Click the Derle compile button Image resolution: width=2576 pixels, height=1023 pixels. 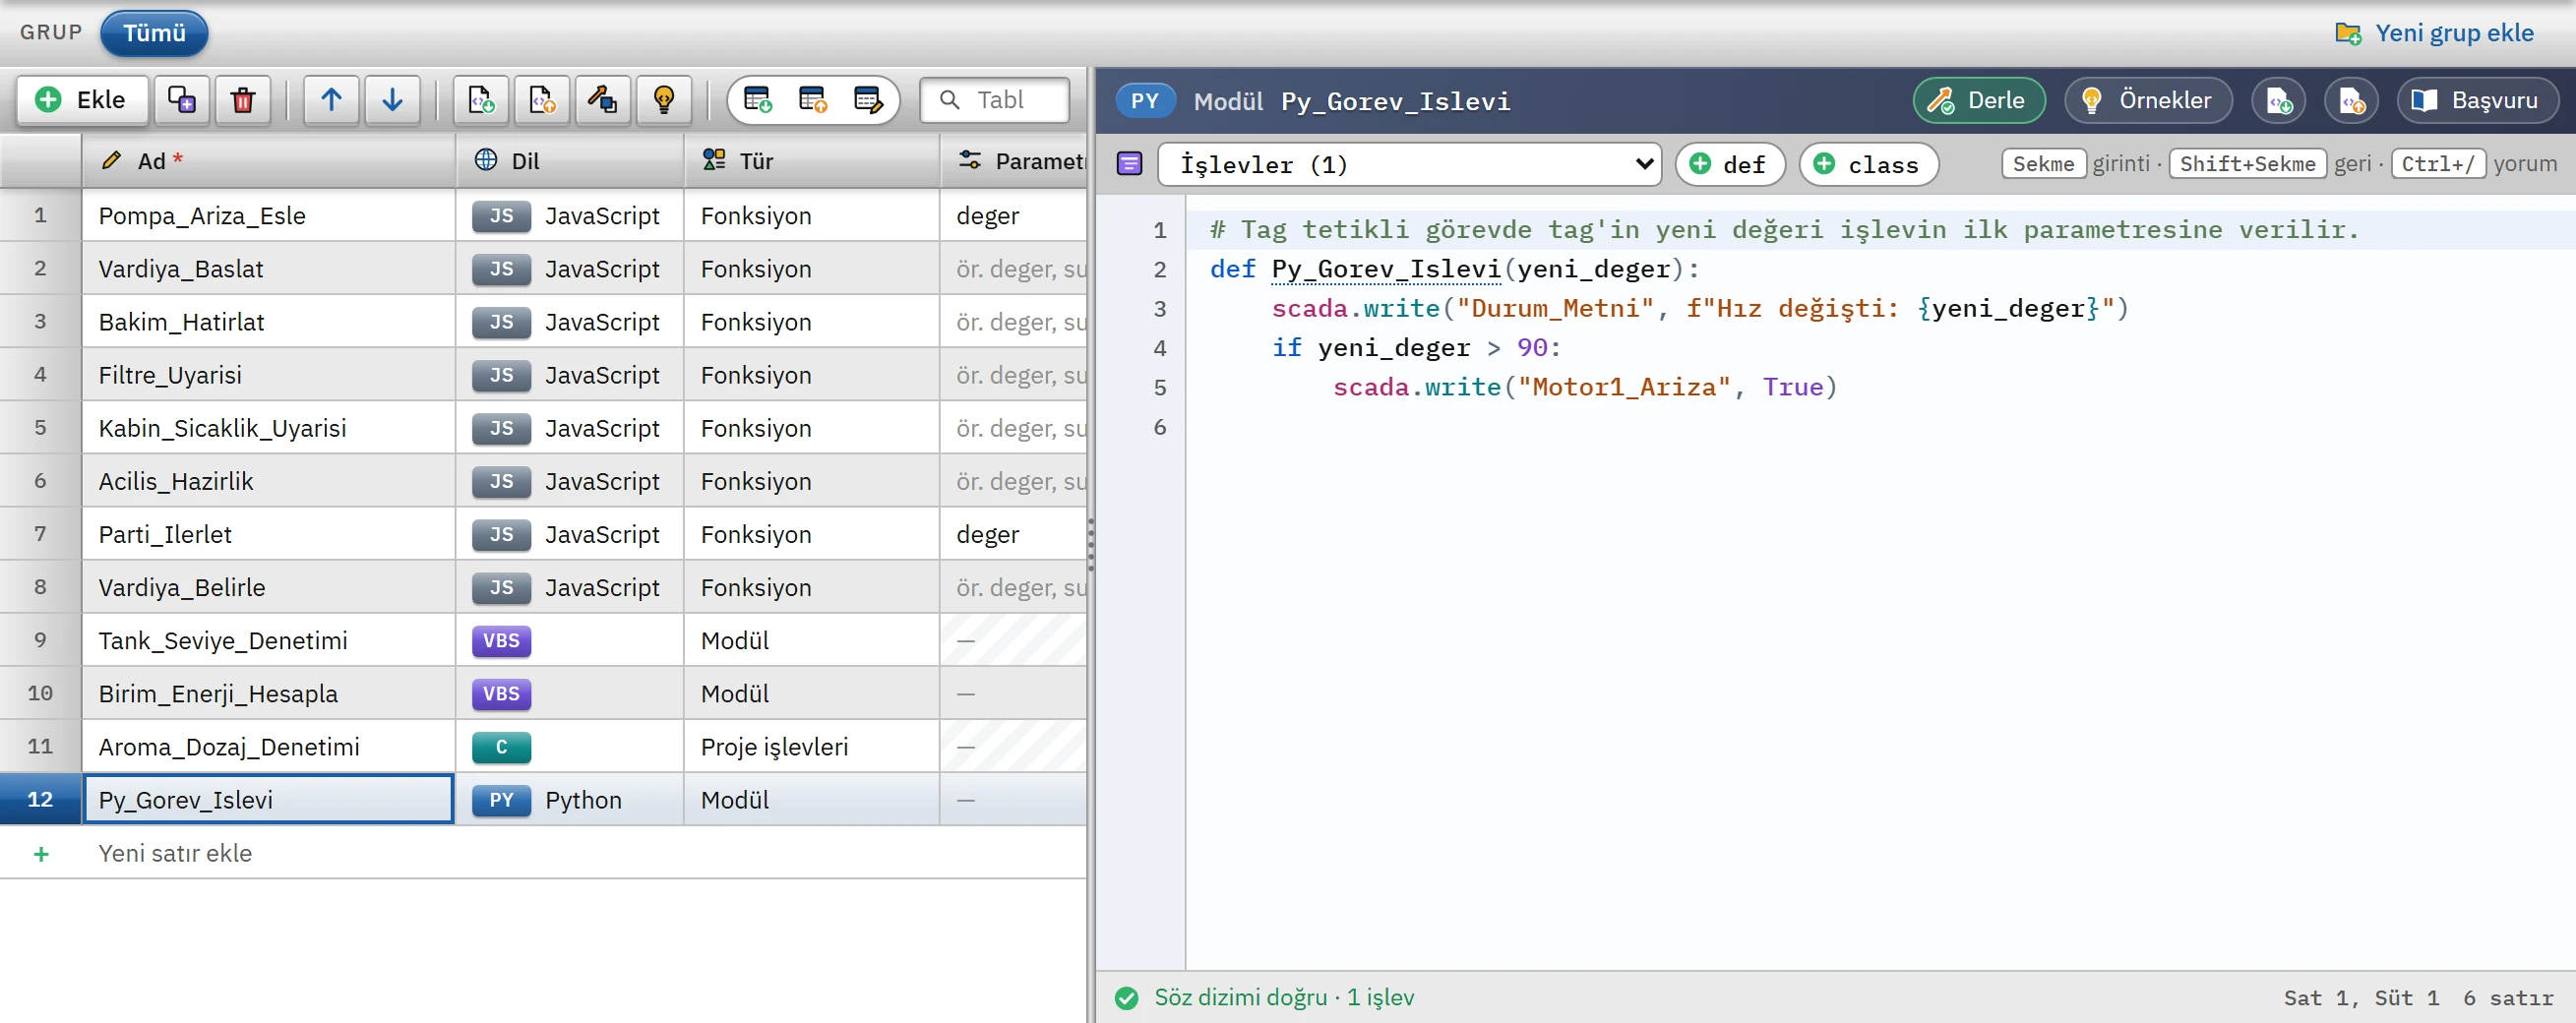click(x=1979, y=100)
